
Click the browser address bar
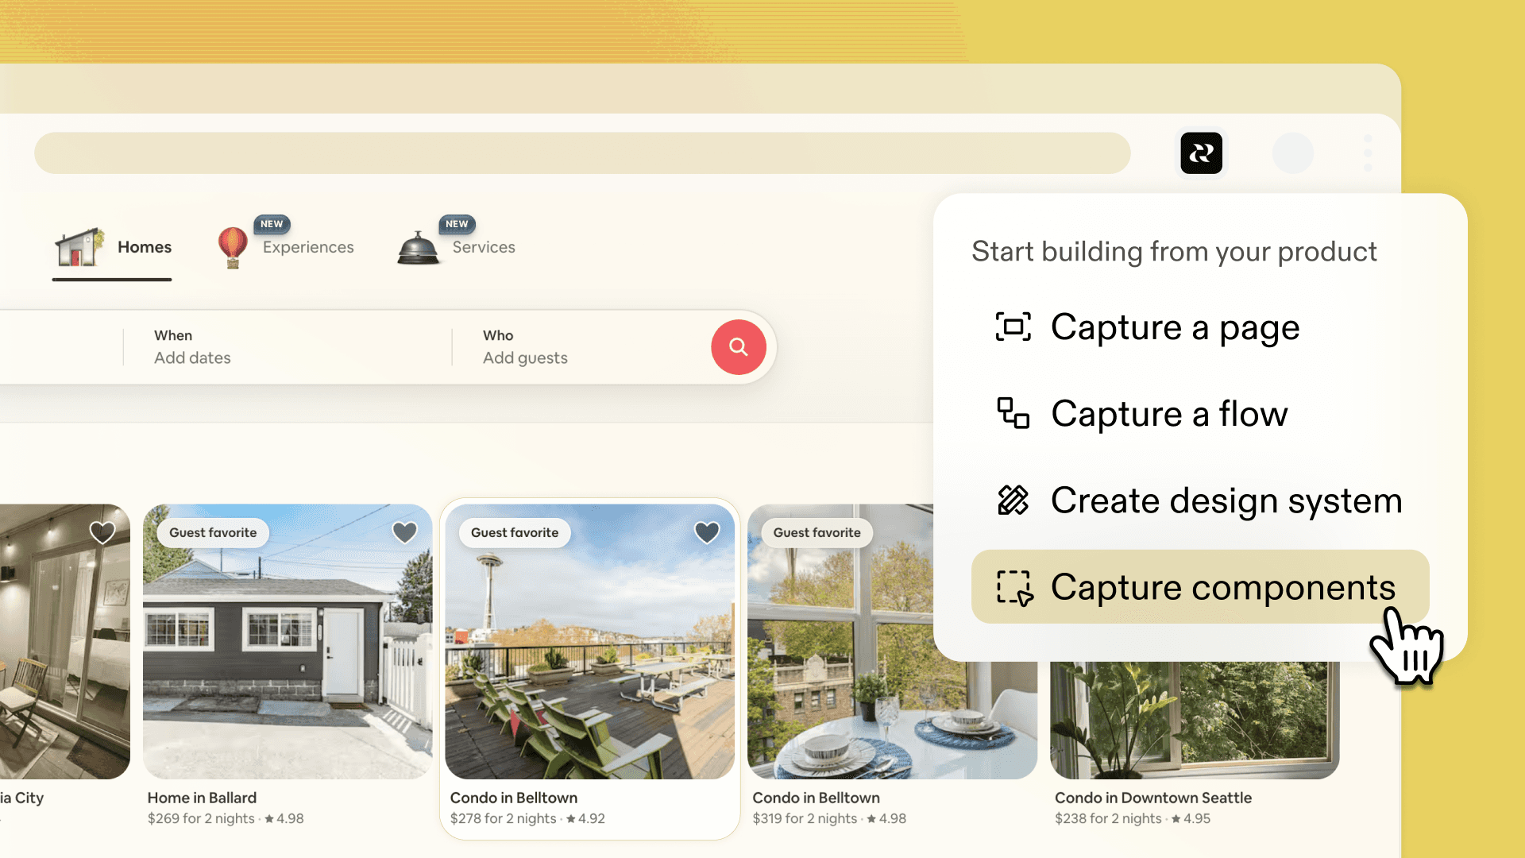pyautogui.click(x=581, y=153)
